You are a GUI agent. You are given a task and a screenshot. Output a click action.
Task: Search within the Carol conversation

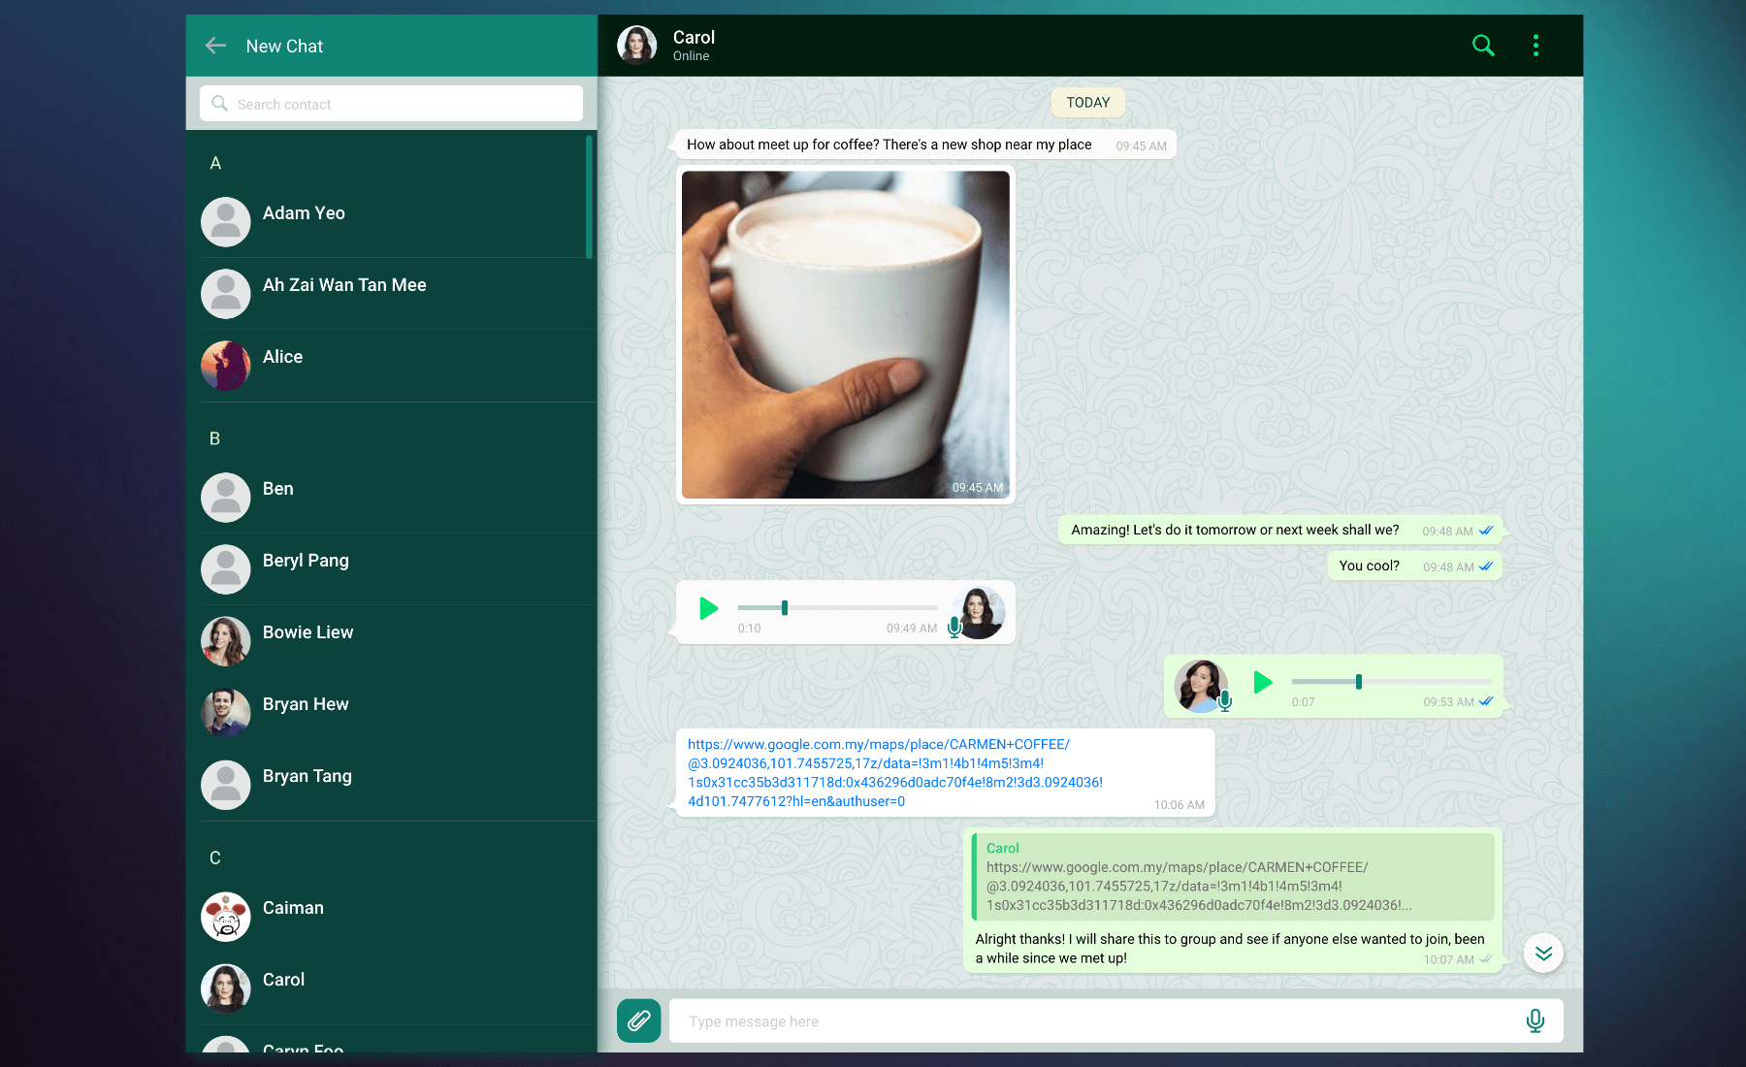pyautogui.click(x=1483, y=46)
